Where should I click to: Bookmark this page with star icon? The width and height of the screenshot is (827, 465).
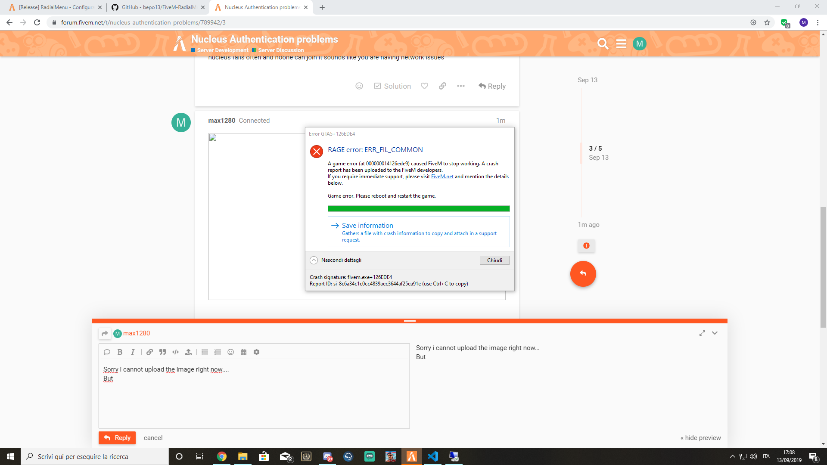click(x=767, y=22)
